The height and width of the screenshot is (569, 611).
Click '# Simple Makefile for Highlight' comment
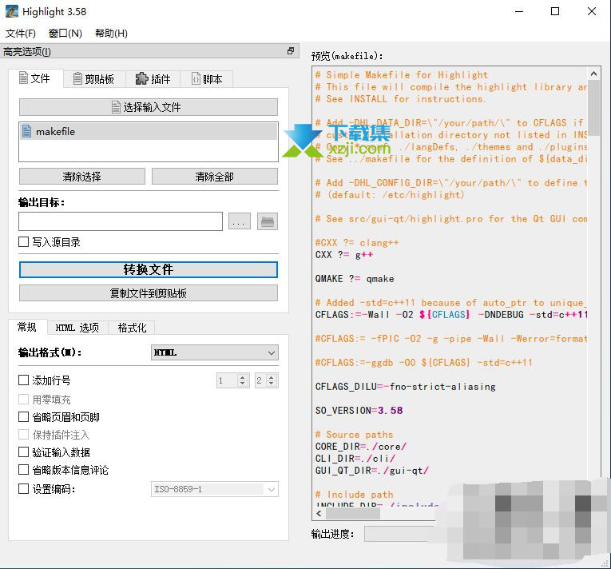click(x=402, y=75)
